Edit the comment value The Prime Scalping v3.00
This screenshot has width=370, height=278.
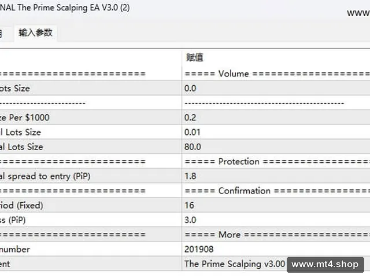coord(235,264)
